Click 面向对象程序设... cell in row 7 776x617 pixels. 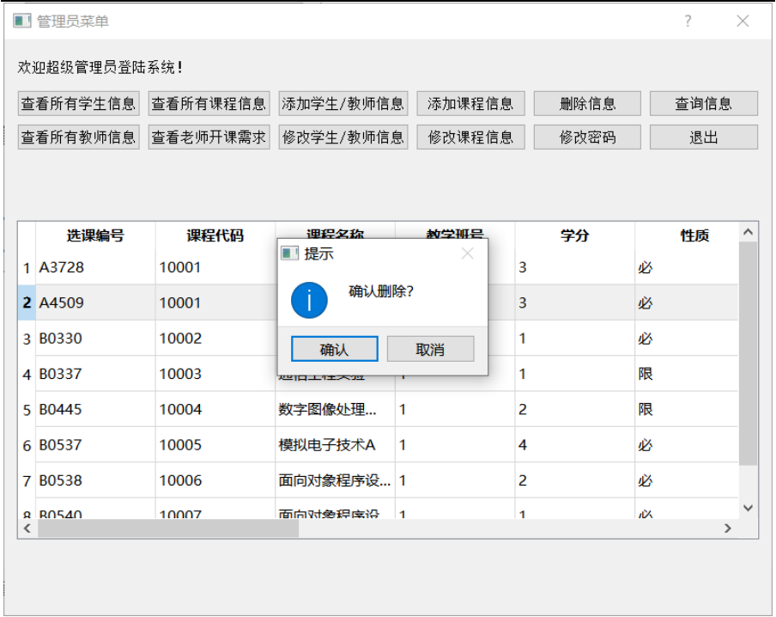tap(335, 480)
